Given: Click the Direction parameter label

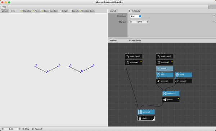Looking at the screenshot, I should [x=121, y=16].
